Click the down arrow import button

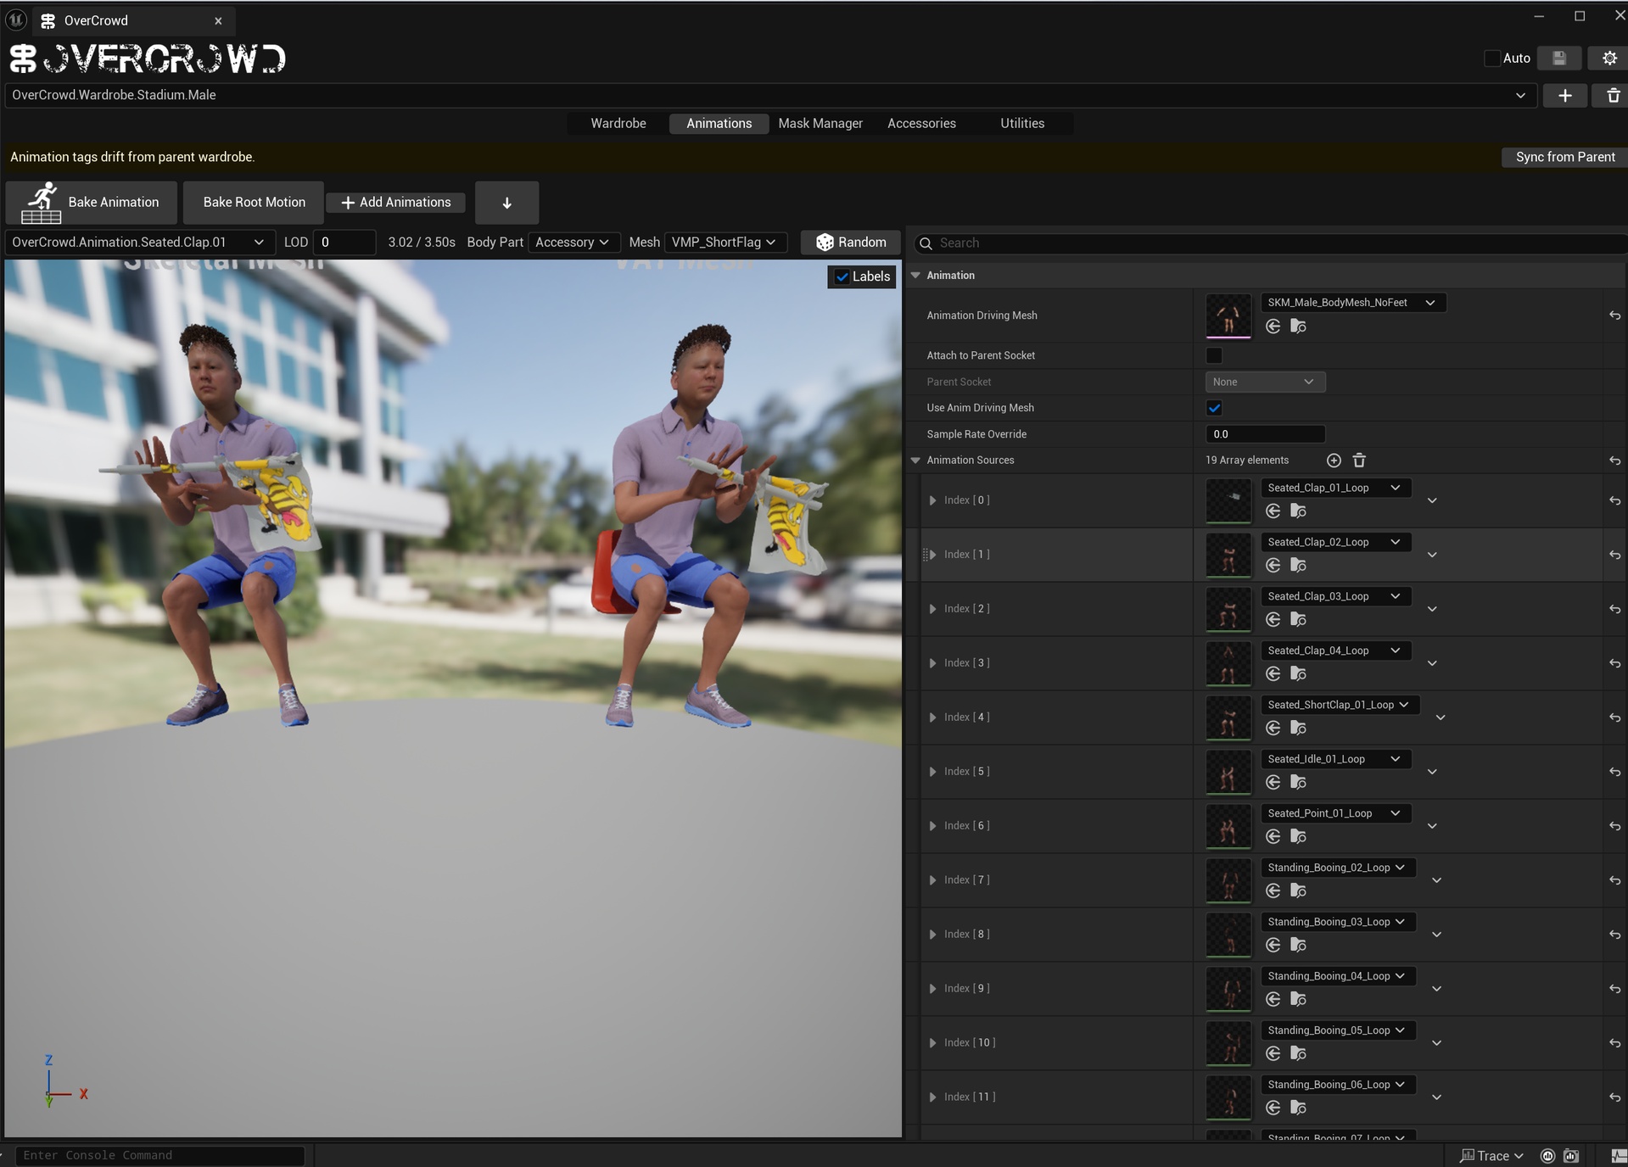tap(506, 203)
